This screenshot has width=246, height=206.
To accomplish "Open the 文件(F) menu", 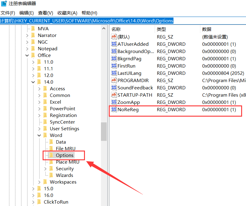I will click(8, 13).
